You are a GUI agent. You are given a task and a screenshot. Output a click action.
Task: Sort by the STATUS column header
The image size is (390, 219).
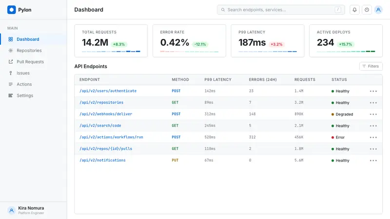point(339,80)
